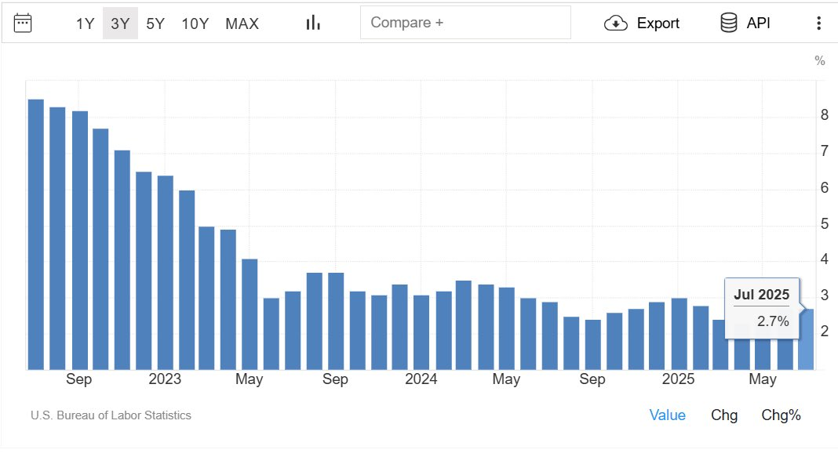838x464 pixels.
Task: Select the Value display option
Action: point(667,415)
